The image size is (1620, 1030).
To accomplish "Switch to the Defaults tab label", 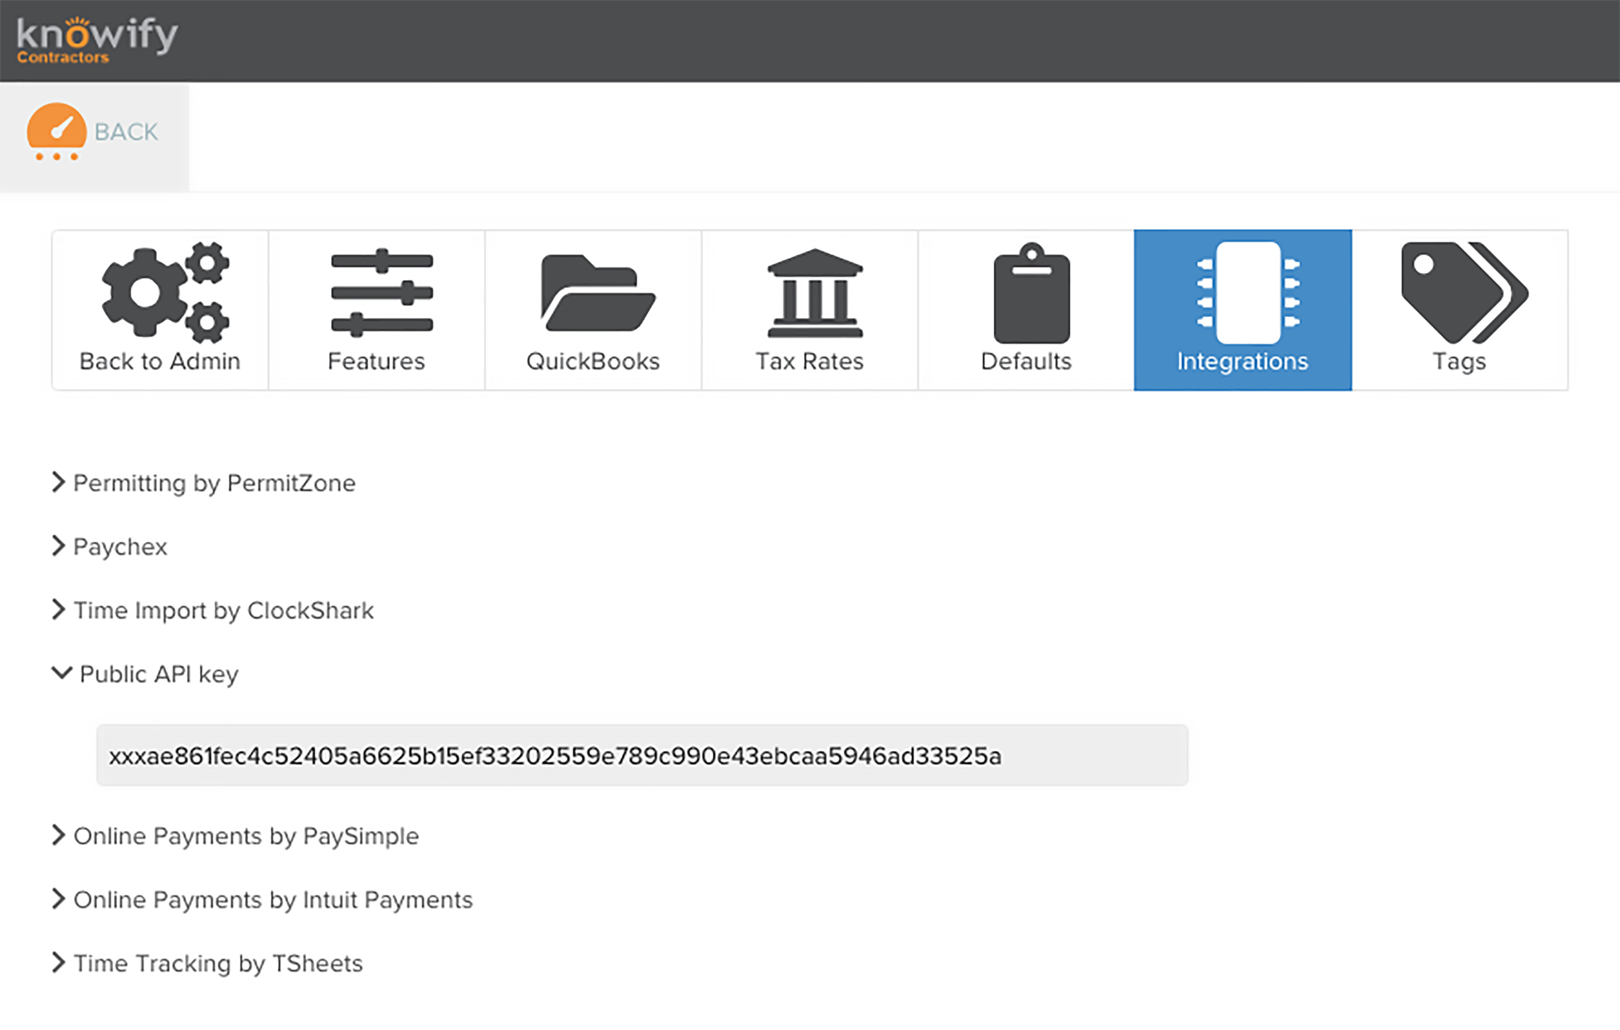I will coord(1026,362).
